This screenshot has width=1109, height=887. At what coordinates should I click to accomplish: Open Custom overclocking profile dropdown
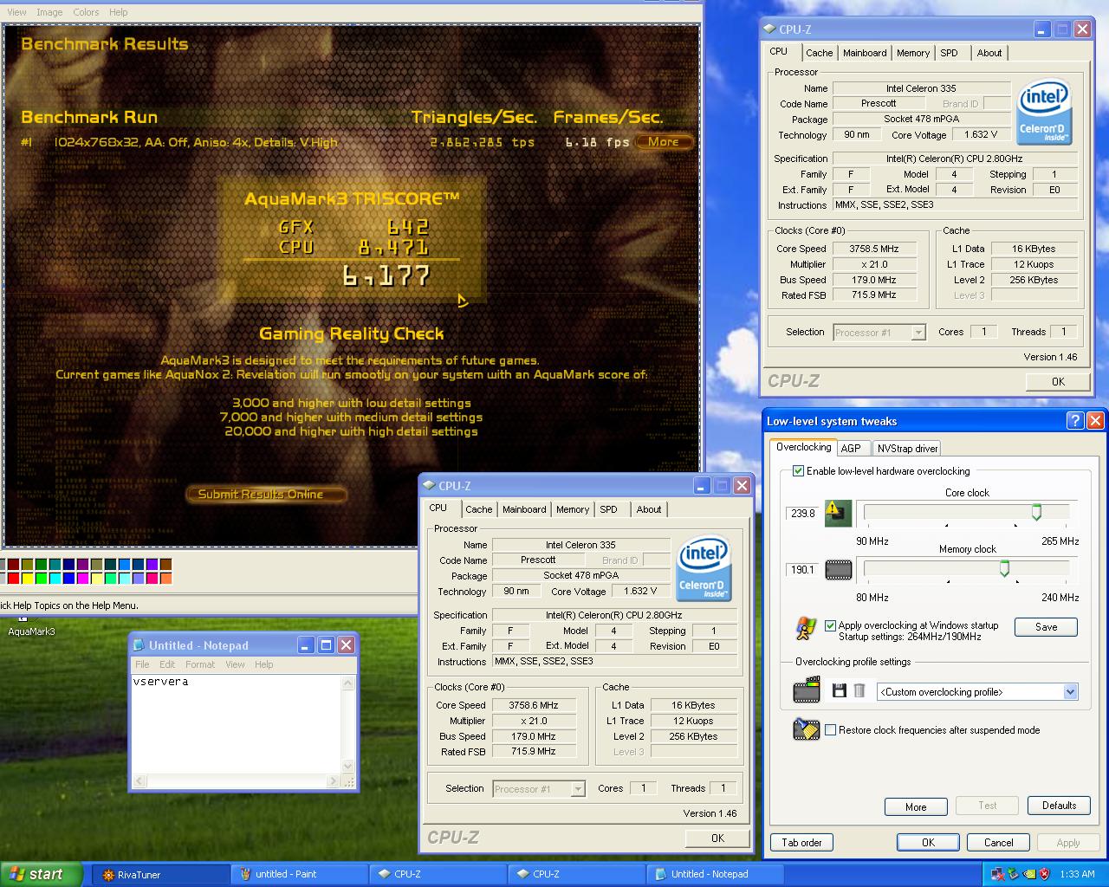coord(1070,692)
